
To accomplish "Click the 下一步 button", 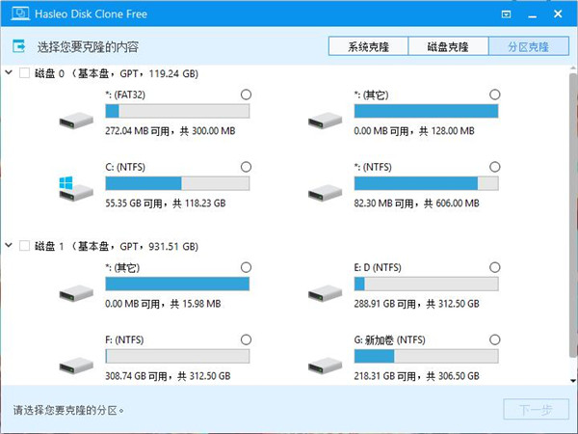I will coord(536,410).
